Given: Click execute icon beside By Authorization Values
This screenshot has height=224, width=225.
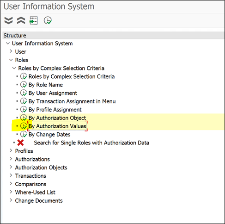Looking at the screenshot, I should tap(24, 126).
